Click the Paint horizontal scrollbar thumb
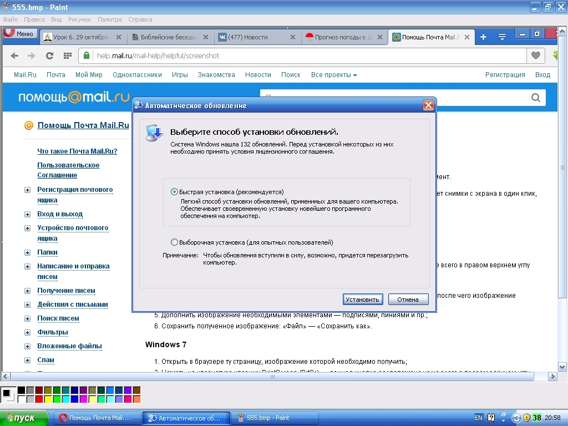568x426 pixels. [272, 377]
